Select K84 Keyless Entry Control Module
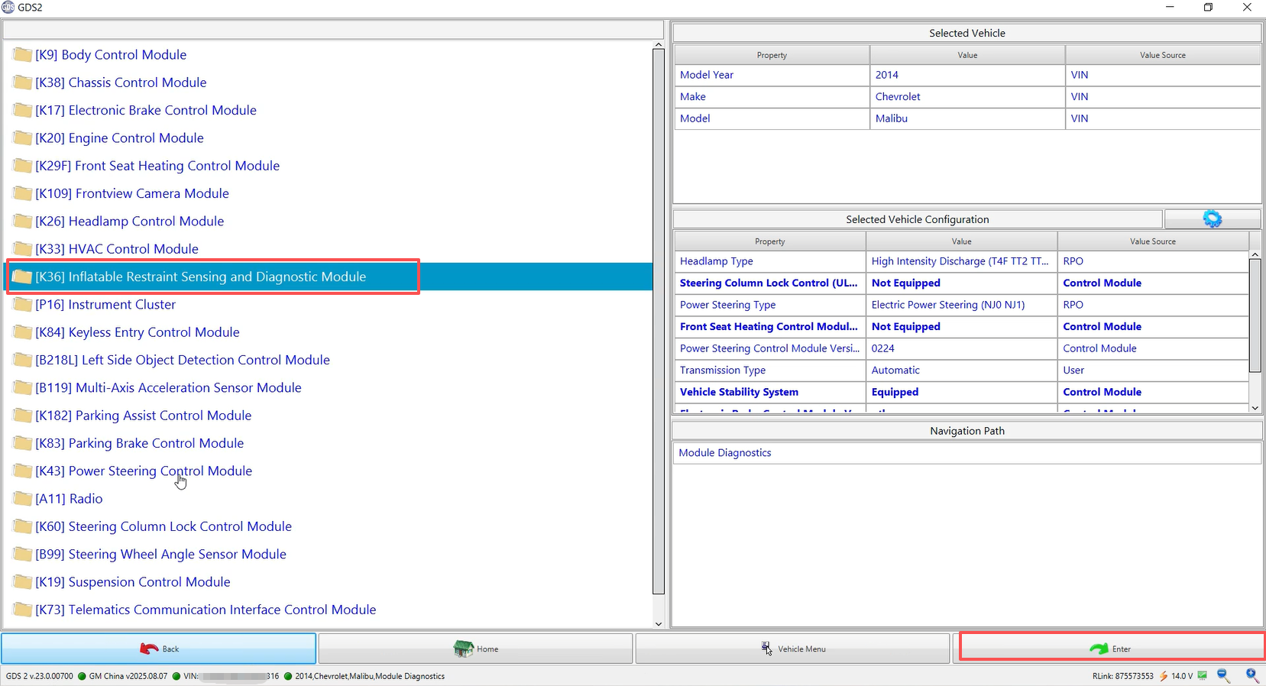 tap(138, 332)
